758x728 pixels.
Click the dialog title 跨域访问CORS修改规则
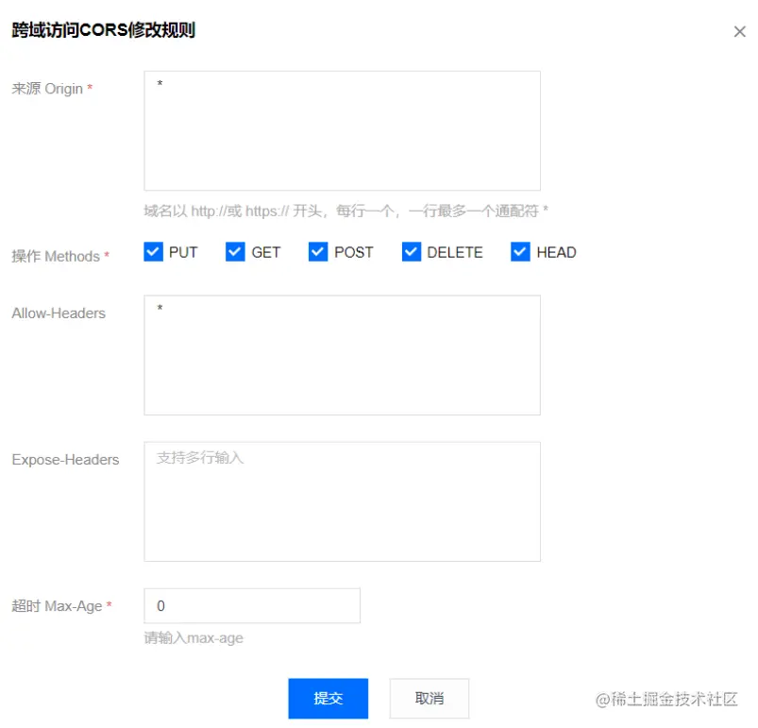click(x=104, y=30)
